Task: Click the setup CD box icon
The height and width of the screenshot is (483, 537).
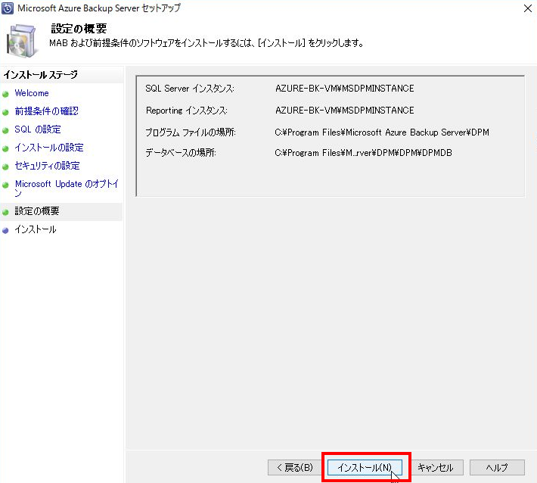Action: click(21, 40)
